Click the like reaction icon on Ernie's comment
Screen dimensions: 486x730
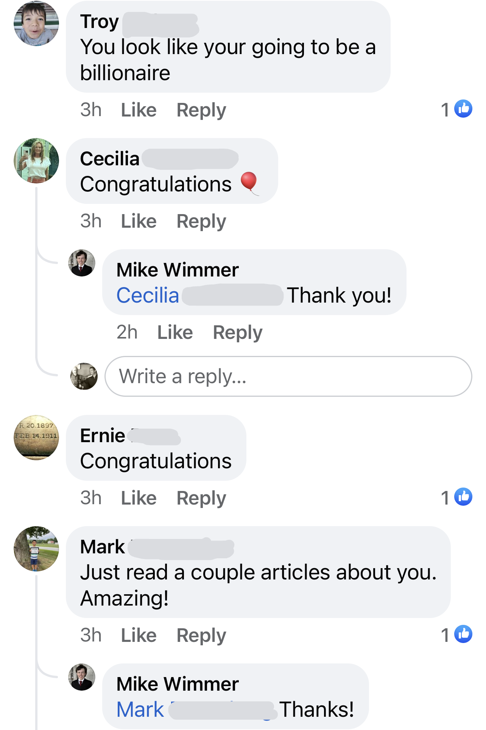[463, 497]
